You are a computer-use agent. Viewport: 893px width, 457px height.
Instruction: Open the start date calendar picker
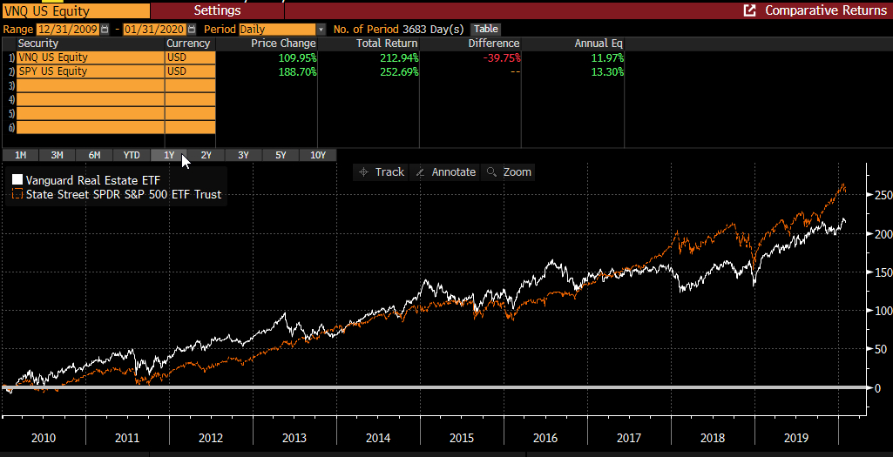105,30
